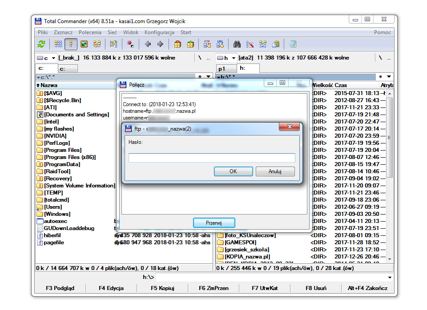Launch the multi-rename tool icon
The image size is (427, 310).
250,44
